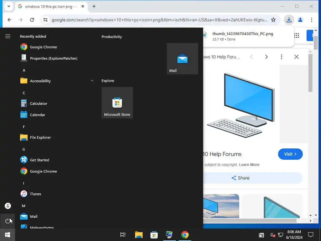Viewport: 321px width, 241px height.
Task: Open the Microsoft Store tile
Action: tap(117, 103)
